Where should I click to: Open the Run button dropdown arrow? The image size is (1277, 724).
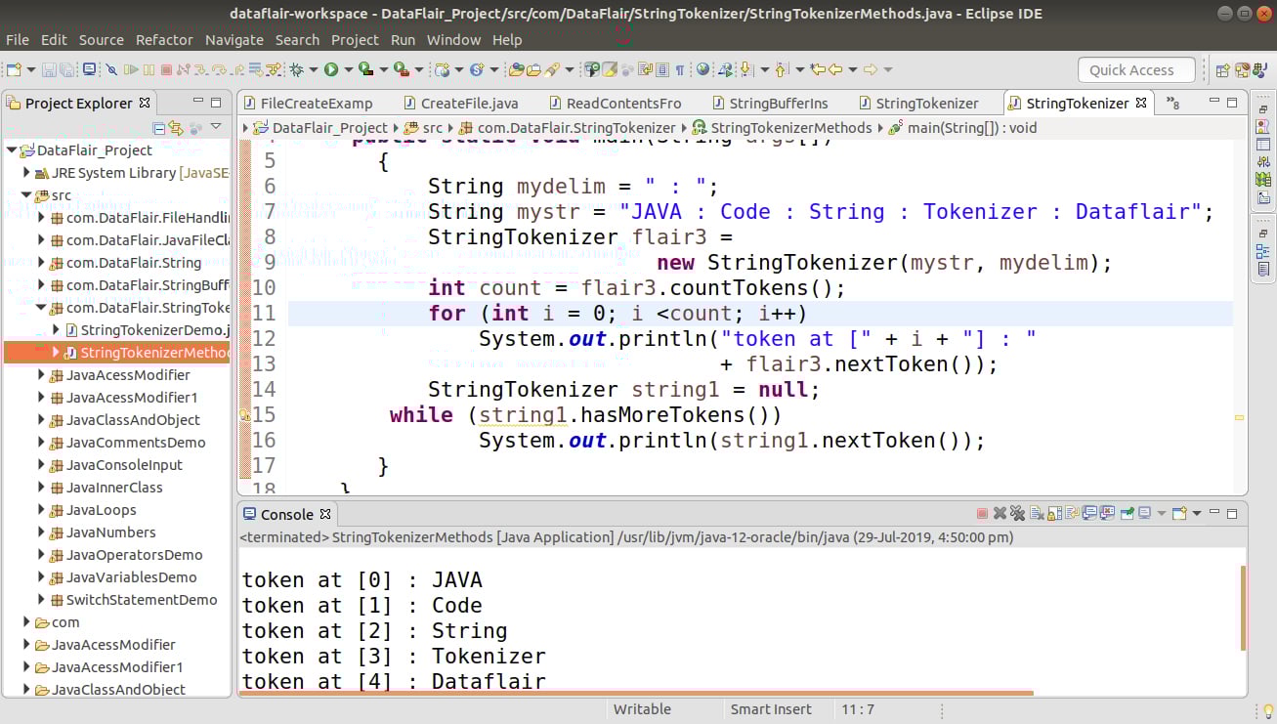point(348,68)
